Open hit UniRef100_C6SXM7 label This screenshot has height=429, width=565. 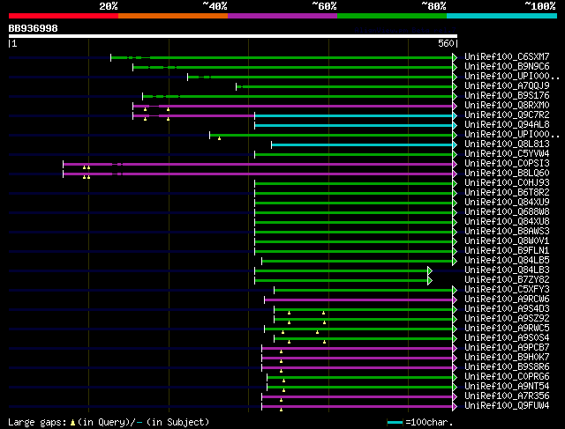507,56
